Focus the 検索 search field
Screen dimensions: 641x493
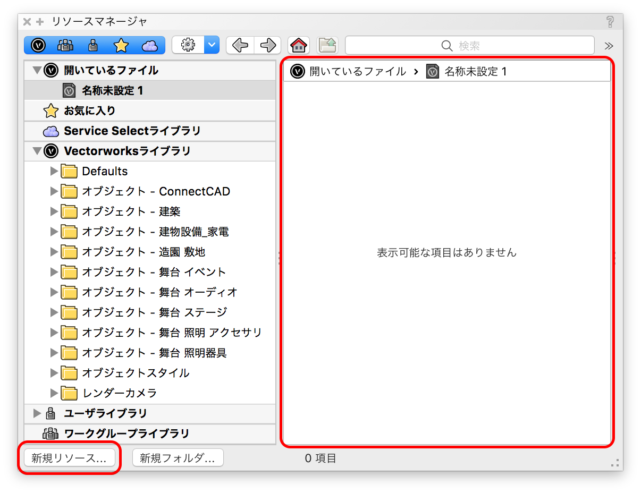pos(470,45)
